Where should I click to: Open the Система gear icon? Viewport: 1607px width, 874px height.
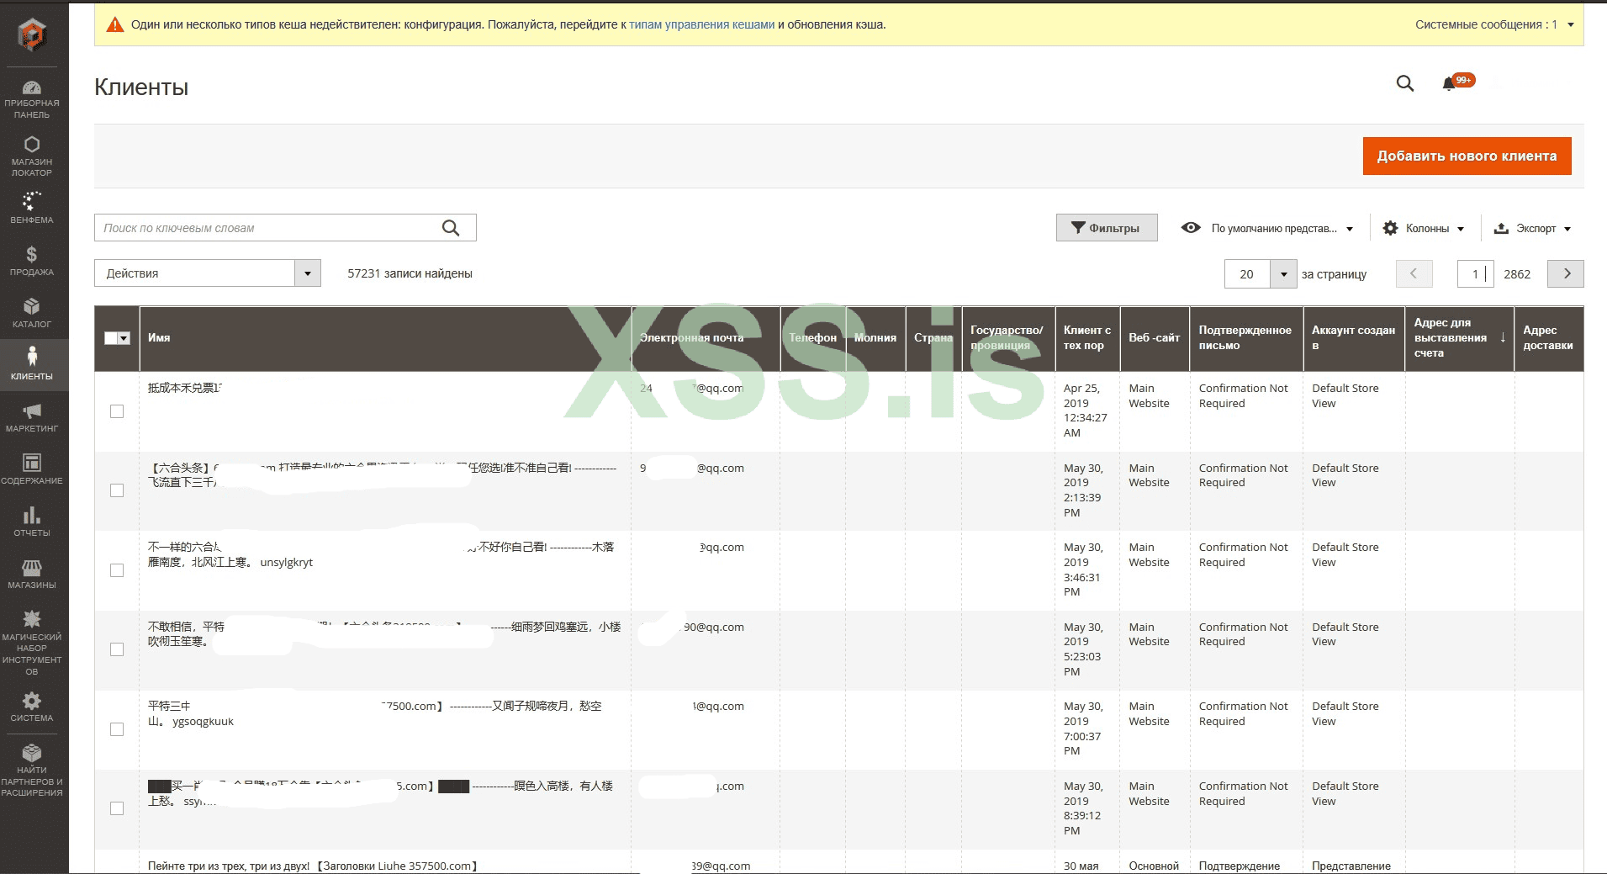tap(32, 701)
